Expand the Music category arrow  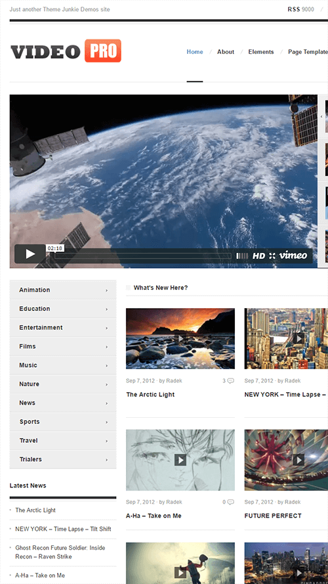107,366
